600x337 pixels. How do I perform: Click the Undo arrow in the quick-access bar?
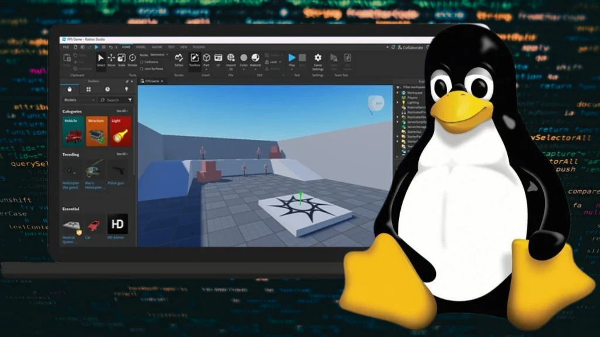point(111,47)
